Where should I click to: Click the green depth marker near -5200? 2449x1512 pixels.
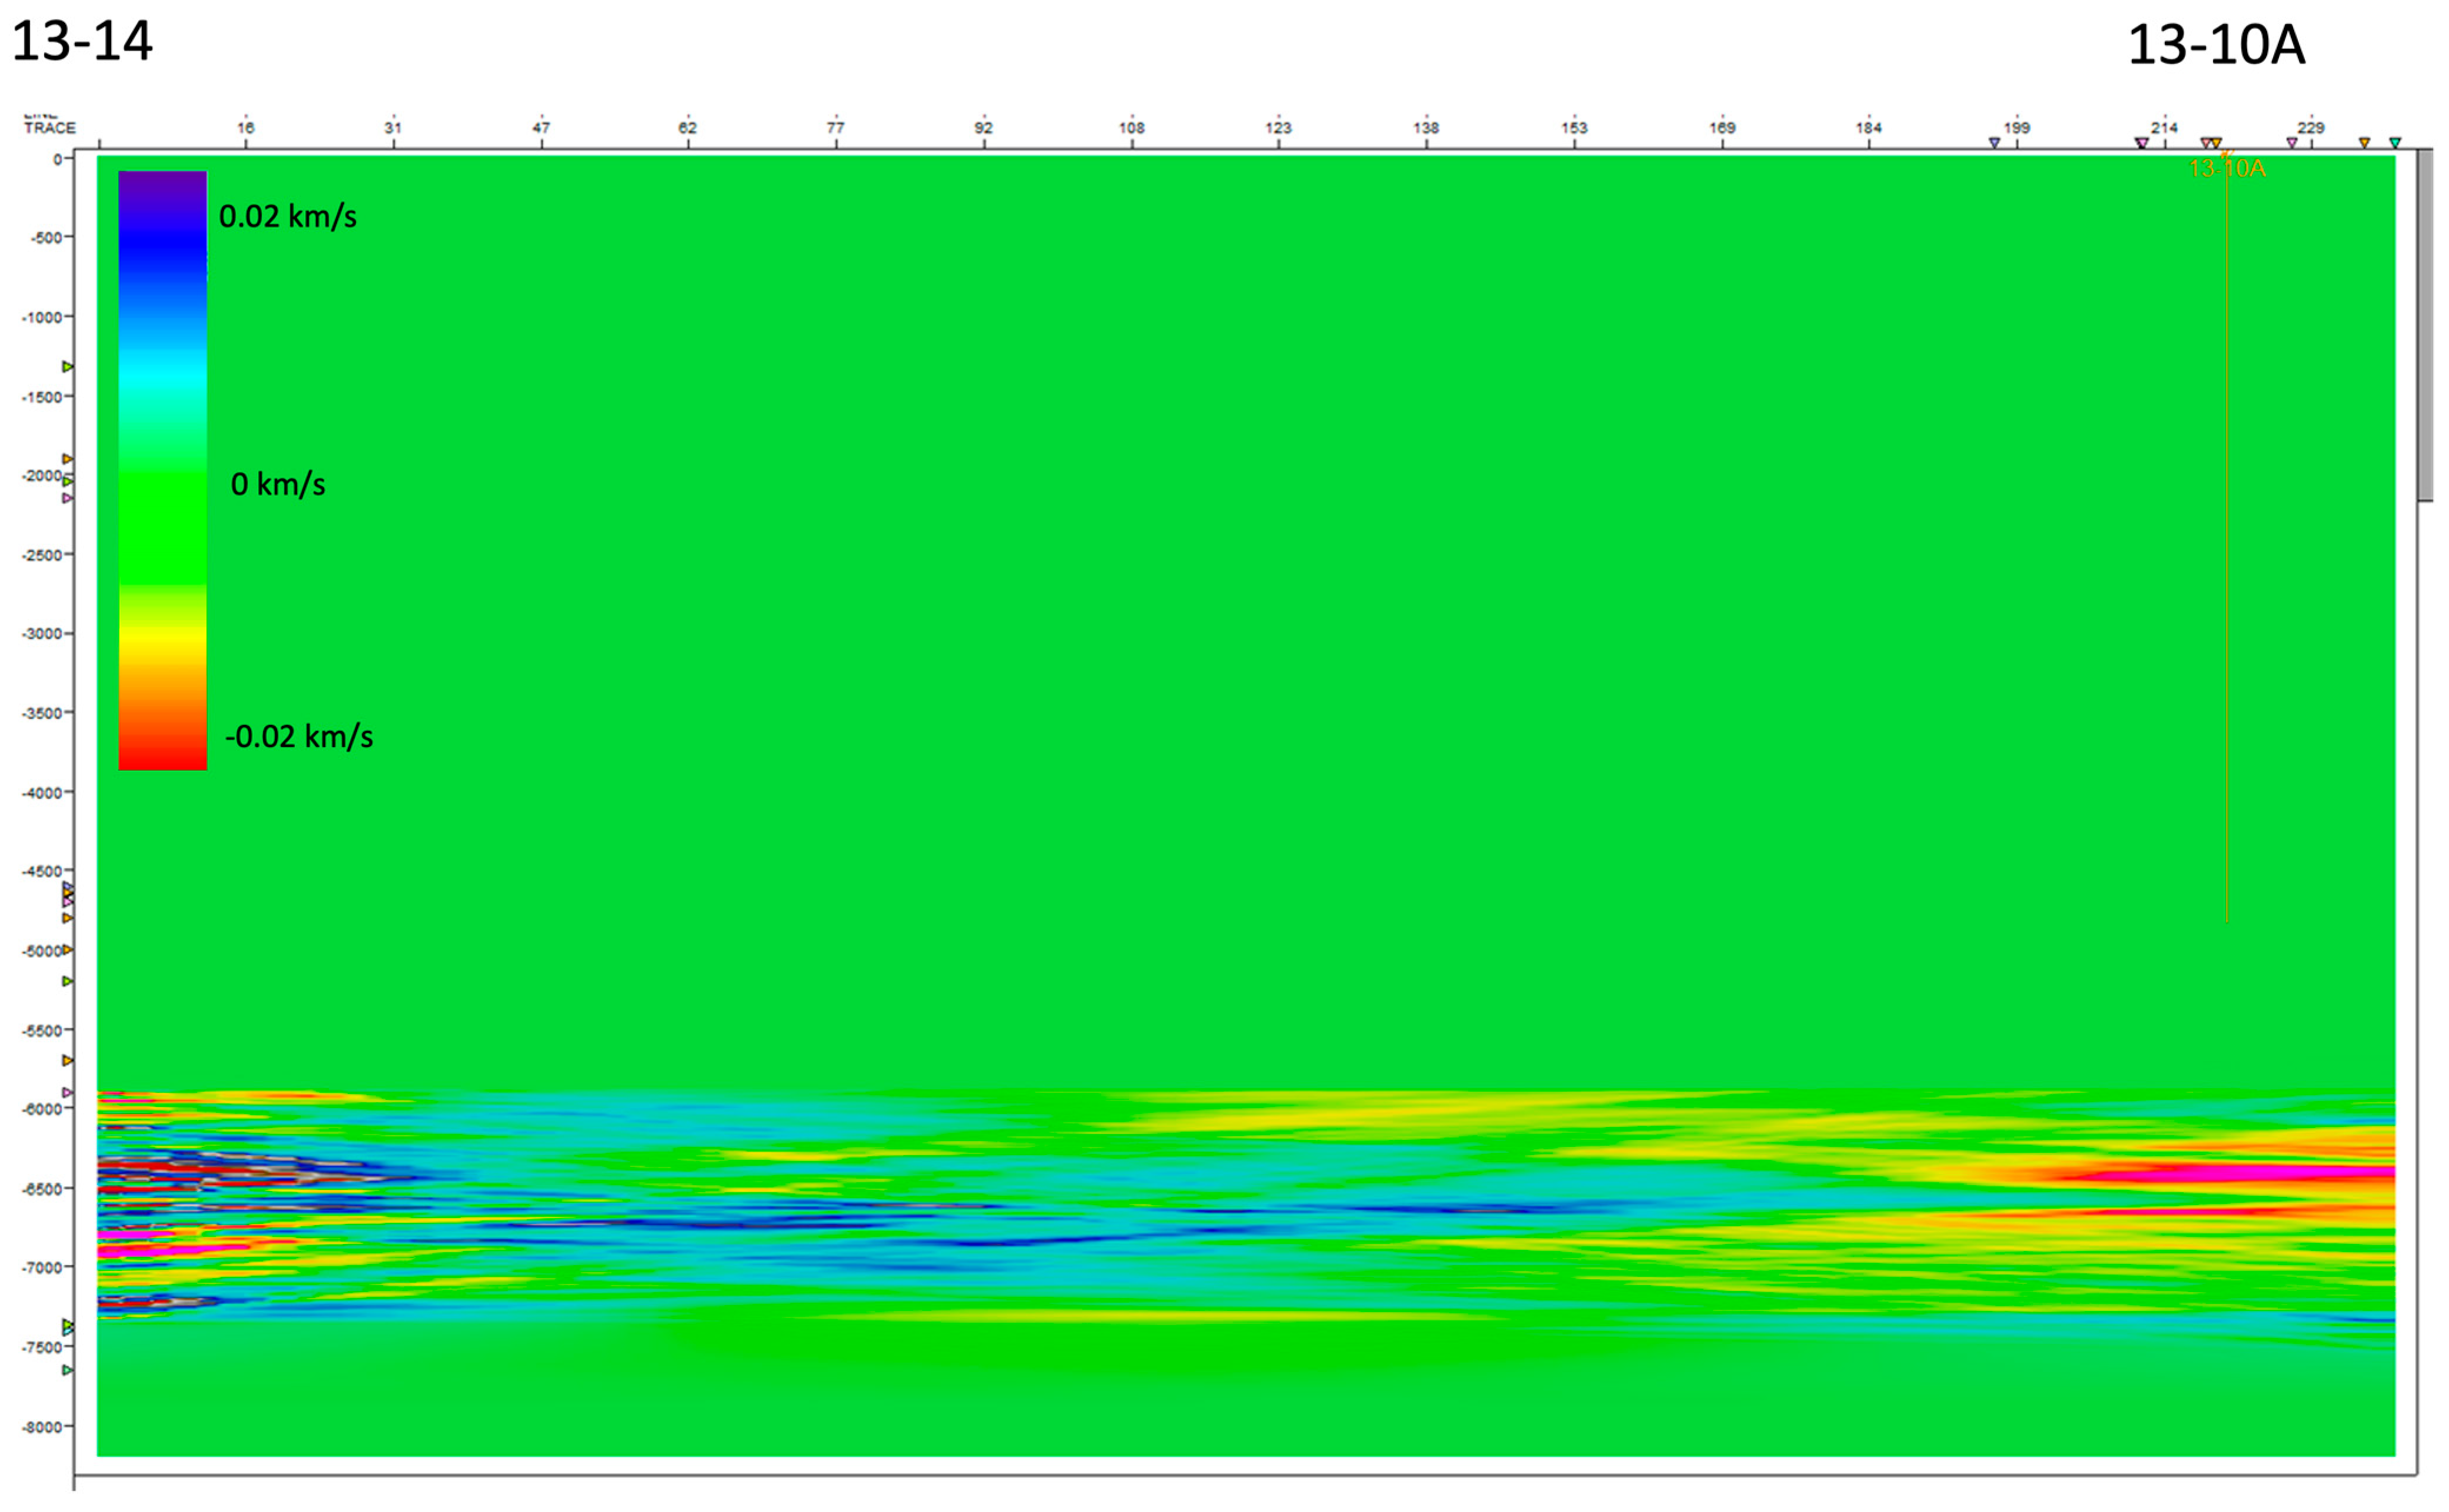[68, 981]
